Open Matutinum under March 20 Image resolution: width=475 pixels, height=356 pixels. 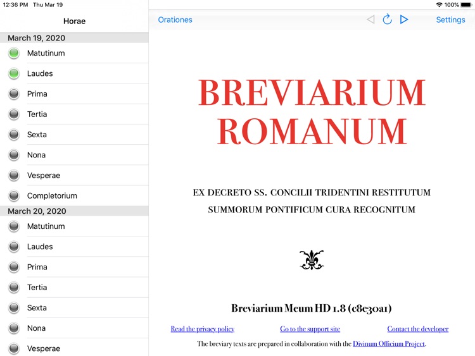(74, 226)
